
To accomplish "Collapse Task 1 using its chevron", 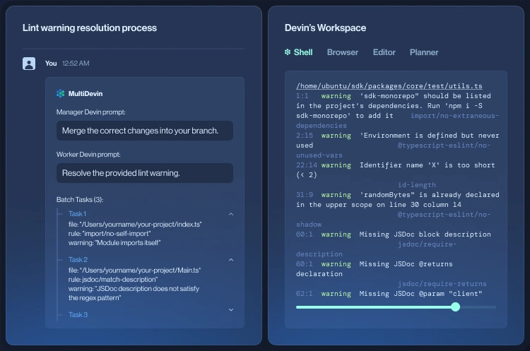I will click(x=231, y=214).
